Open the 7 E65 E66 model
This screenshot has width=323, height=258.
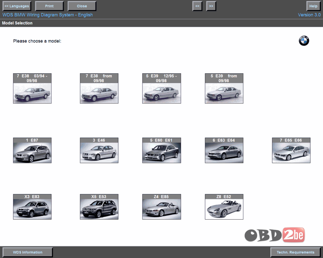[291, 150]
